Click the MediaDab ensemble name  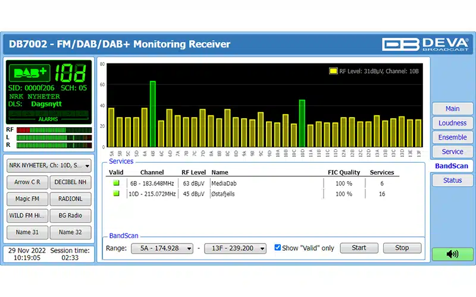[224, 184]
